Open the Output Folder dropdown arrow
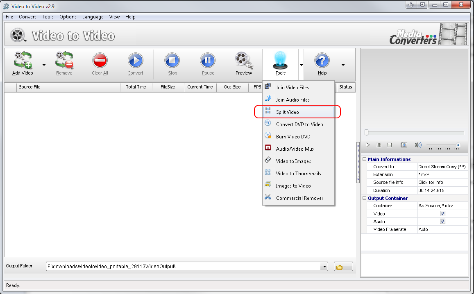This screenshot has width=474, height=294. [x=324, y=267]
